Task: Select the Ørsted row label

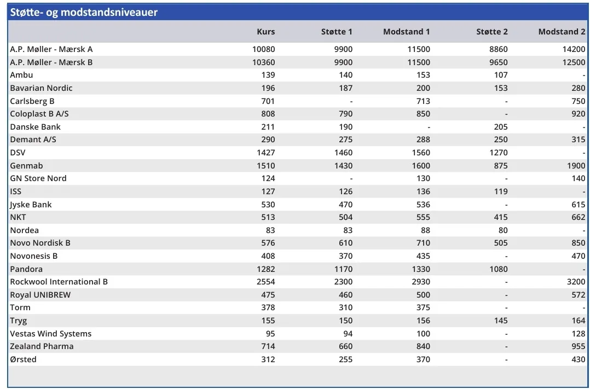Action: click(23, 359)
